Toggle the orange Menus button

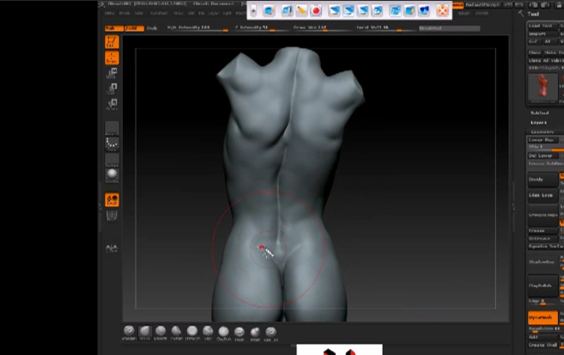pos(458,4)
